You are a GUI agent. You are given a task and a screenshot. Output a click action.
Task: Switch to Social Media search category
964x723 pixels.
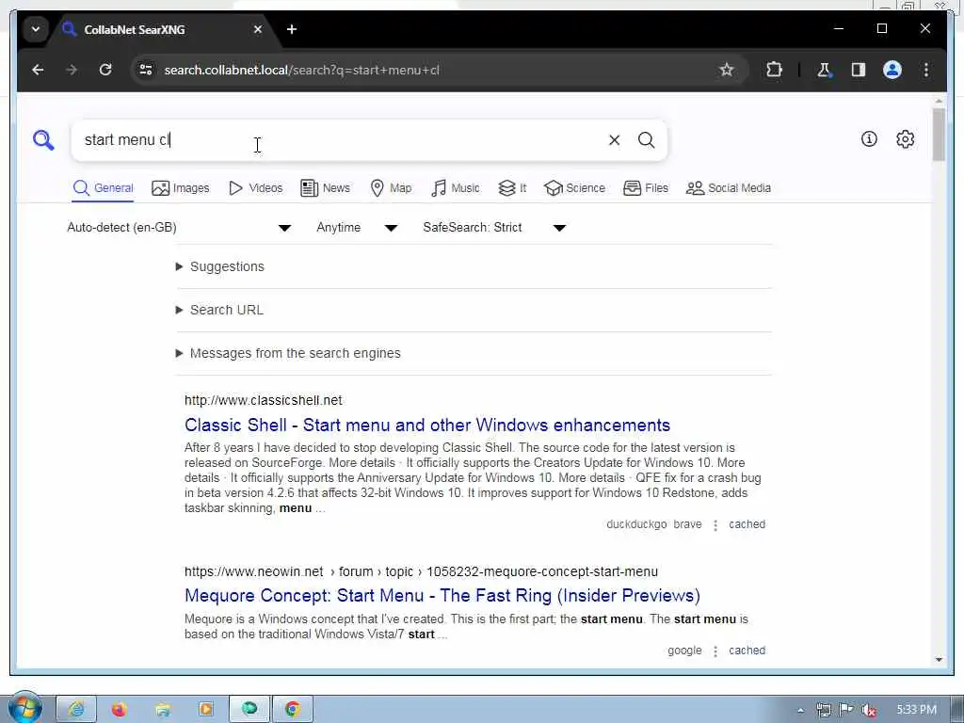click(728, 188)
